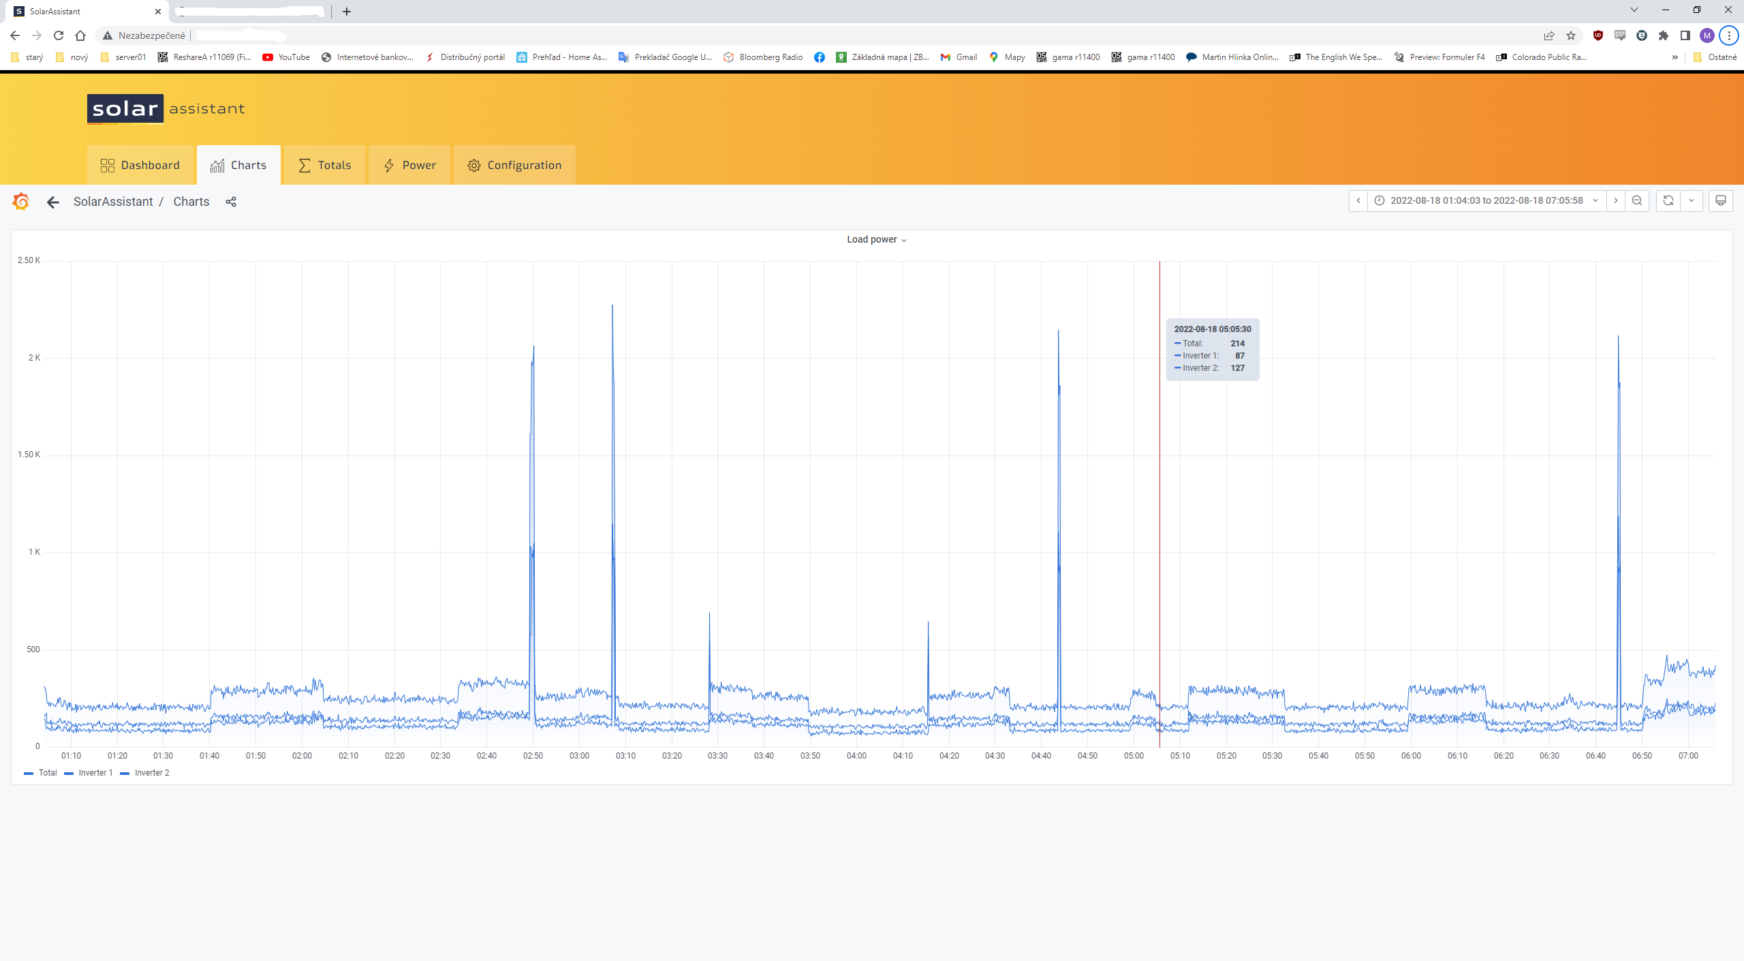
Task: Reload the browser page
Action: click(x=59, y=35)
